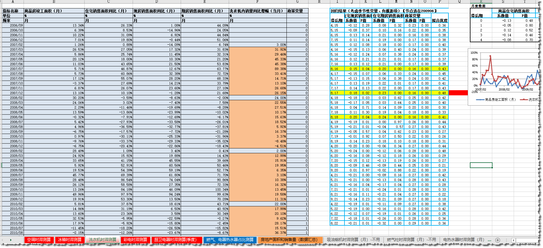Click the 月度数据 table title cell

481,6
